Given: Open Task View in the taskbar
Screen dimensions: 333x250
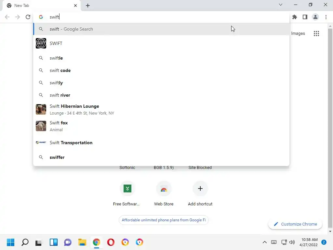Looking at the screenshot, I should coord(39,242).
